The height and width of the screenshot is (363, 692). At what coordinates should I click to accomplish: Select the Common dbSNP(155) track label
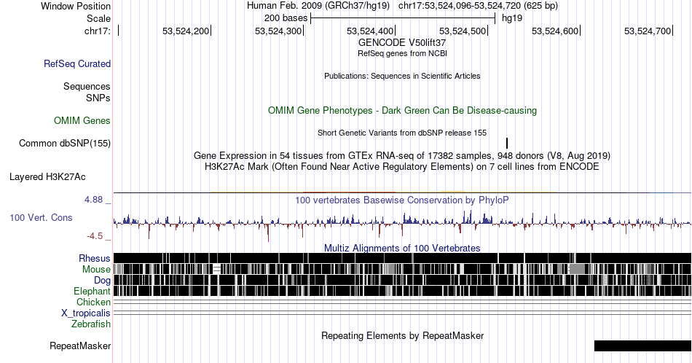[65, 143]
